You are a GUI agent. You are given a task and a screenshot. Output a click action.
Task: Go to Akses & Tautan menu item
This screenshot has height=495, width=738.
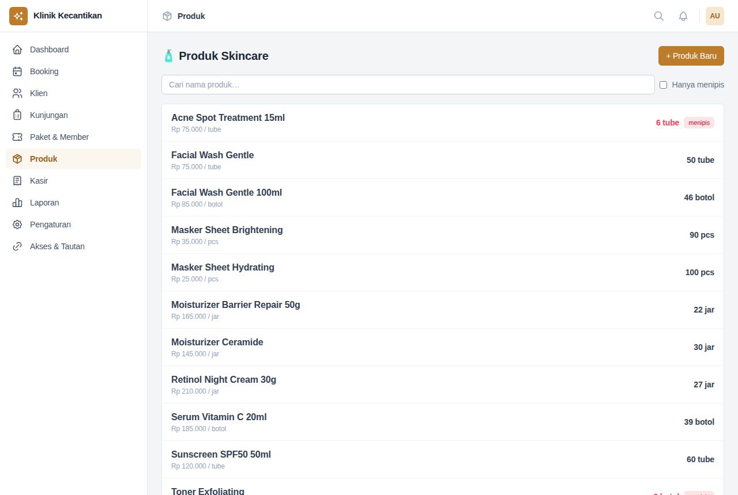point(73,246)
